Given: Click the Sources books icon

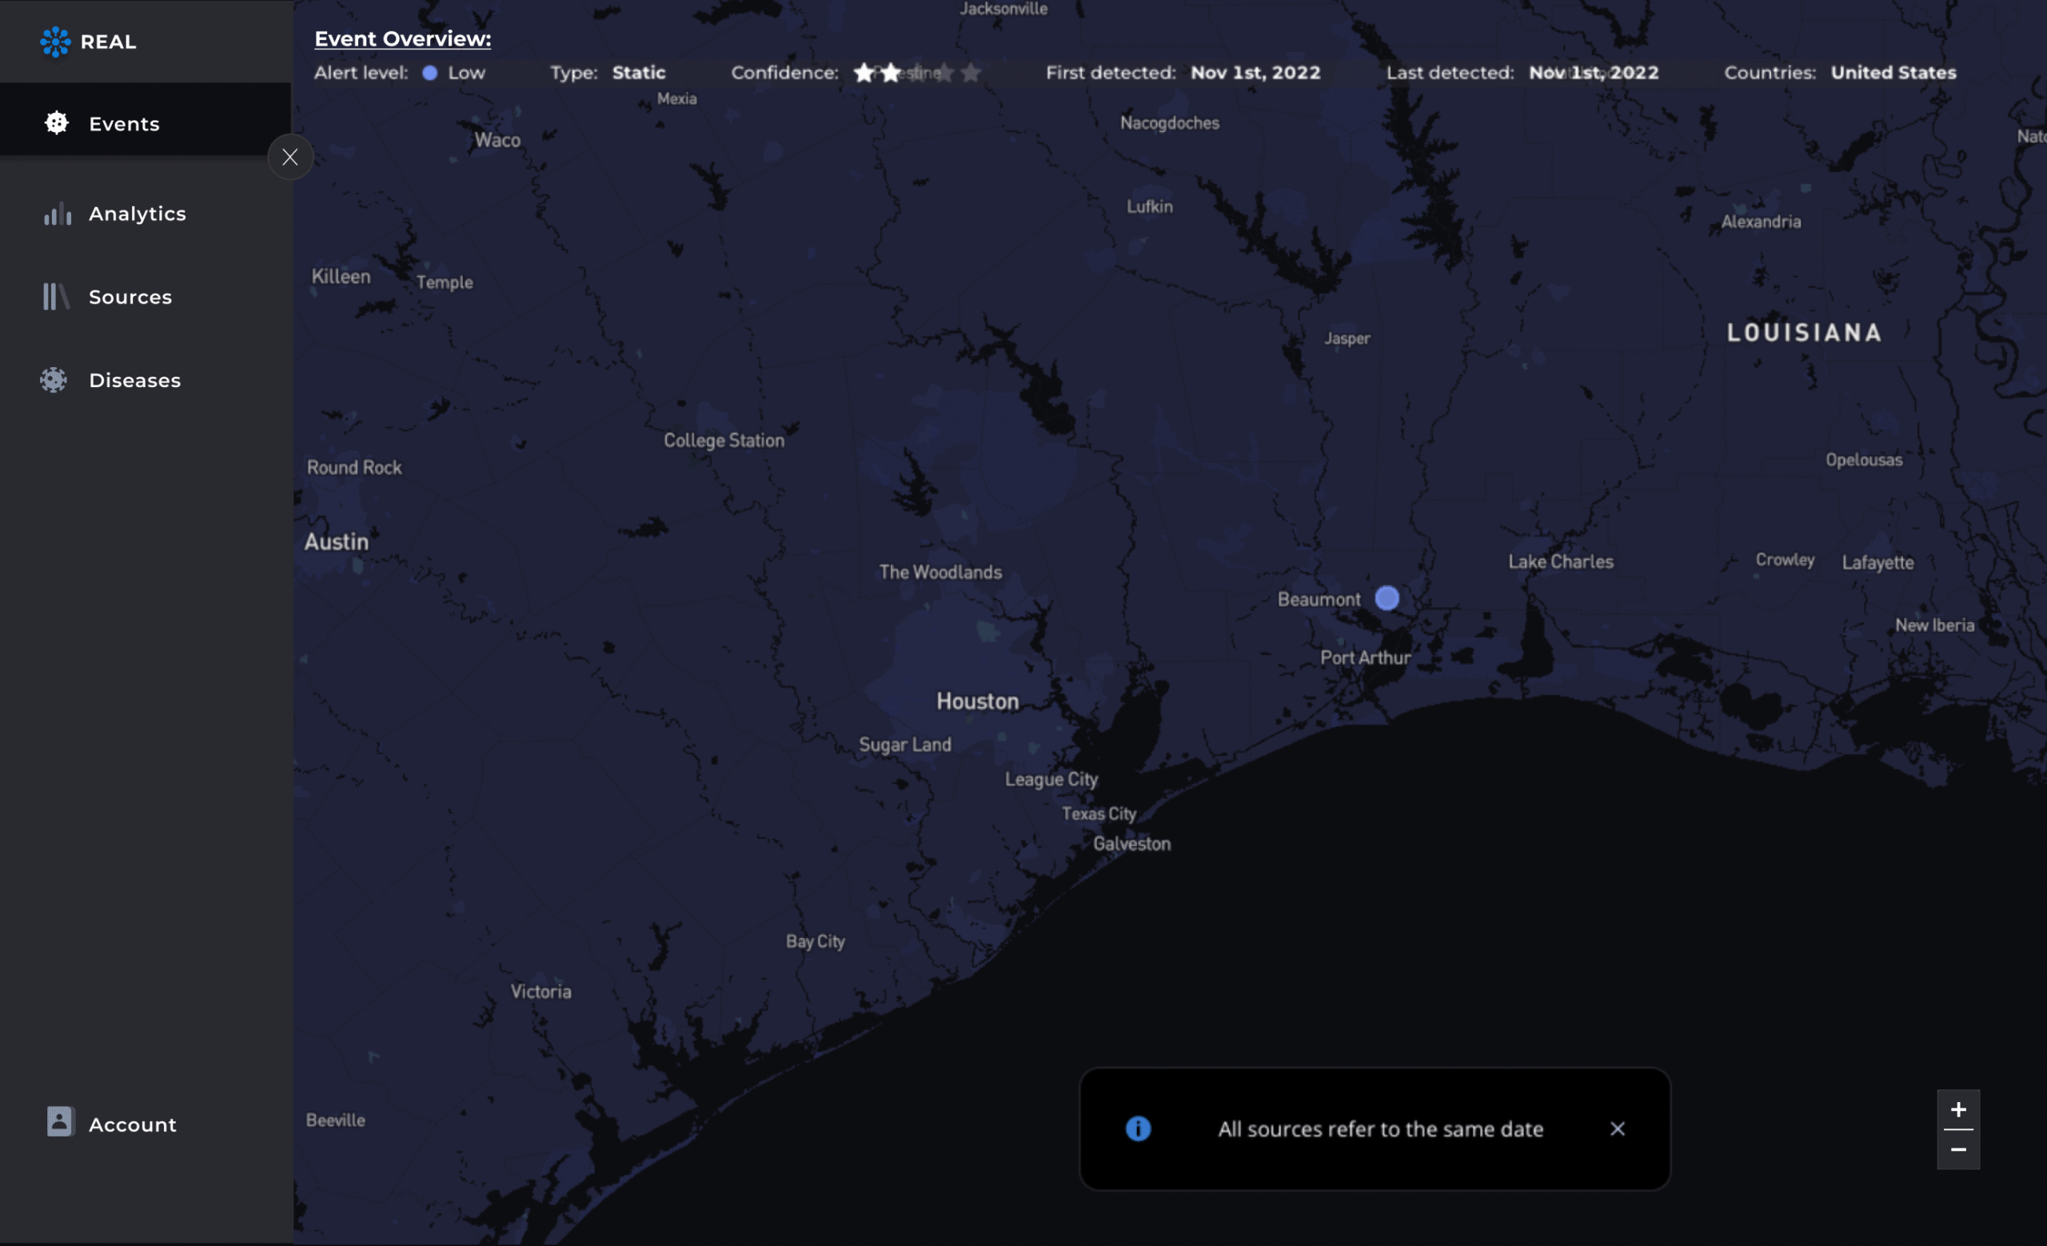Looking at the screenshot, I should (56, 297).
